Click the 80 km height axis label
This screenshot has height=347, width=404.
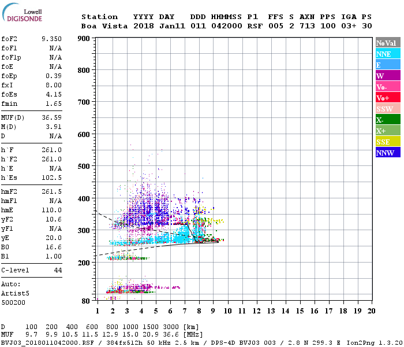86,301
